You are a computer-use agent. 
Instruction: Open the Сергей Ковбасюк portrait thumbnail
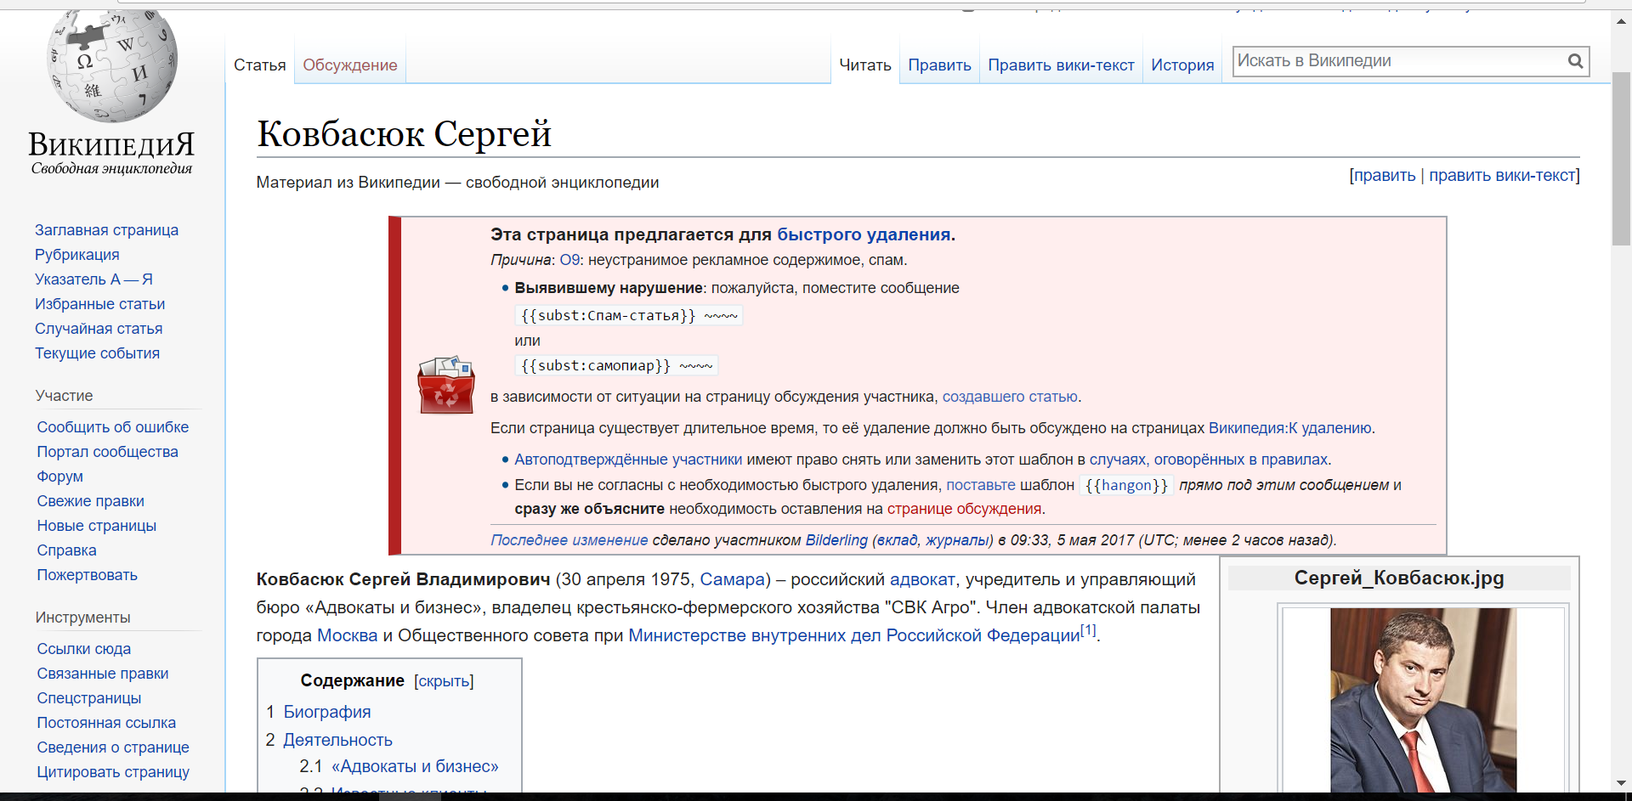1423,699
